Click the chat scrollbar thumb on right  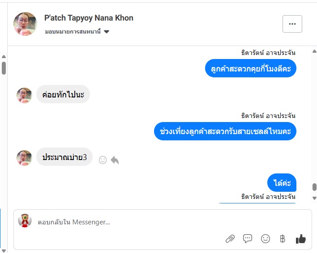314,187
